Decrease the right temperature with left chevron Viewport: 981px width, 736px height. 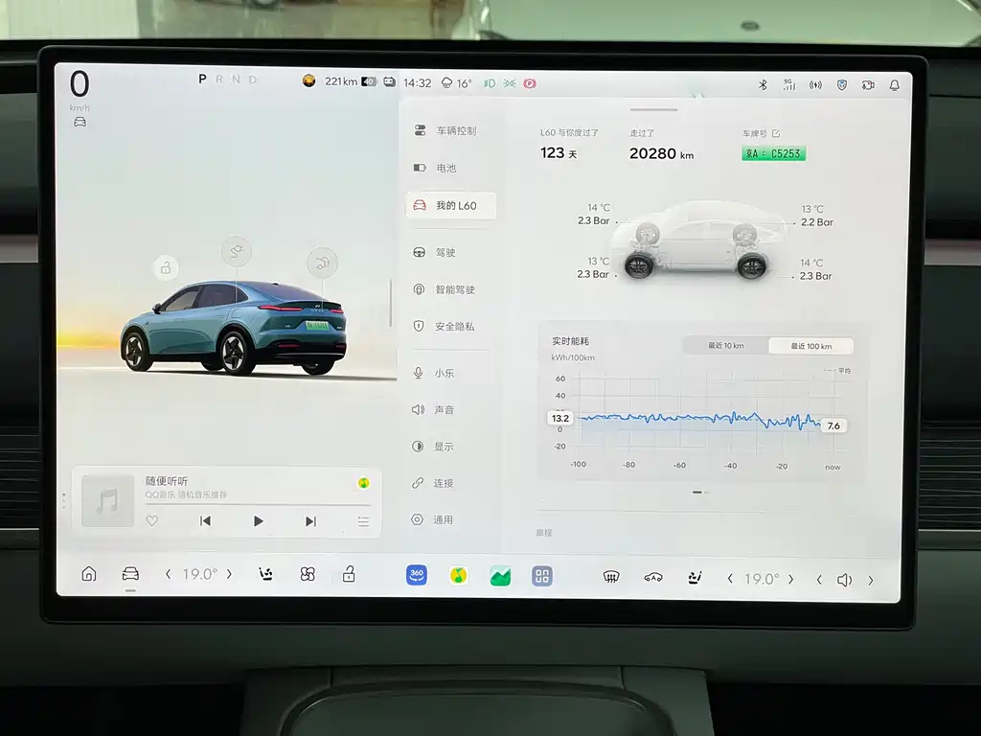point(730,579)
